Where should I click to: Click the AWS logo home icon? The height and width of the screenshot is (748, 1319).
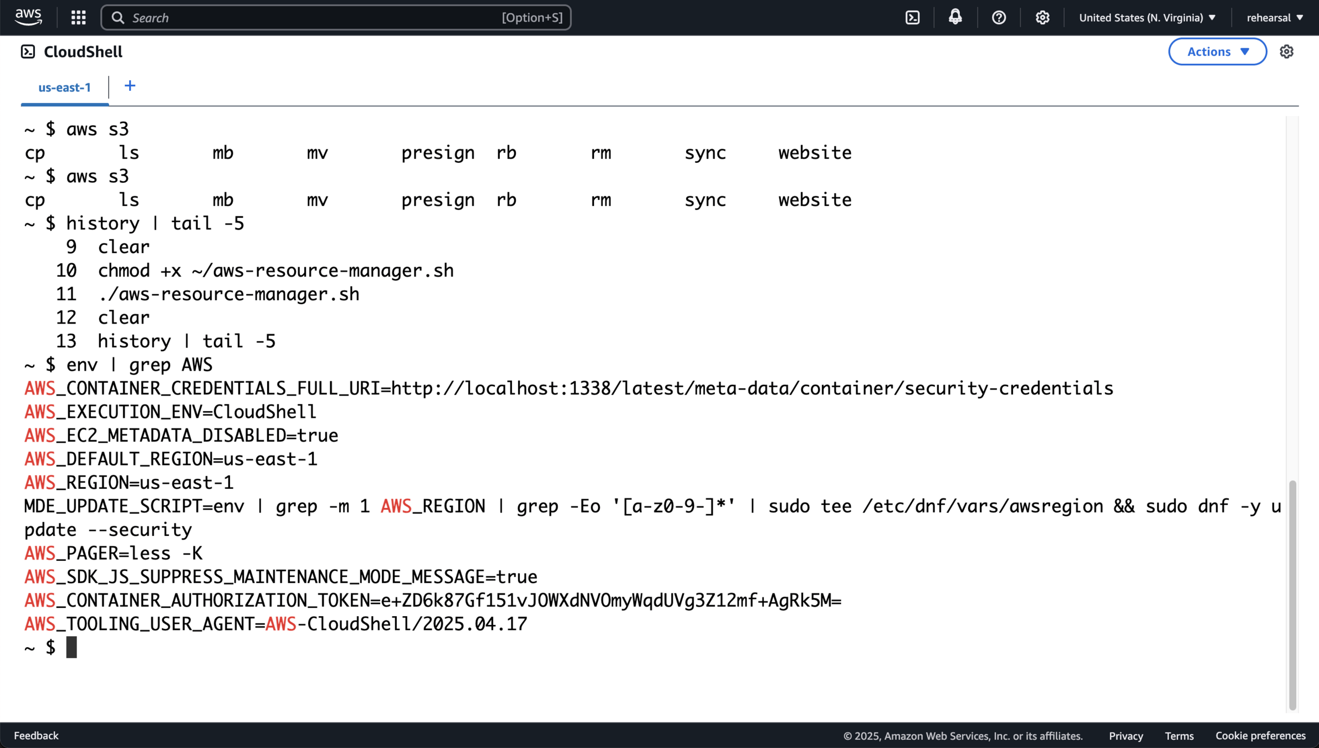tap(28, 17)
